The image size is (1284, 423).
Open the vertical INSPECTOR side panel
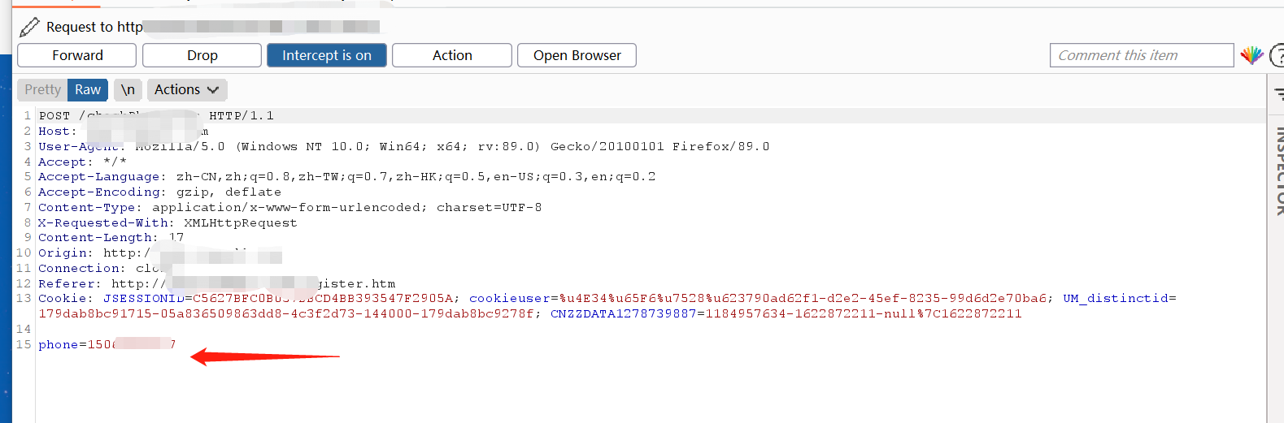[x=1278, y=170]
